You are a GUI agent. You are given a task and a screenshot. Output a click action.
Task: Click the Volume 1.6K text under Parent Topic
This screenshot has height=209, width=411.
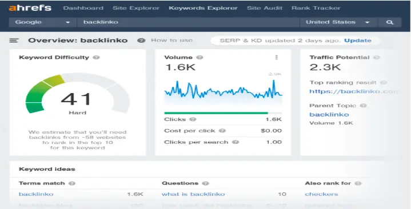332,123
